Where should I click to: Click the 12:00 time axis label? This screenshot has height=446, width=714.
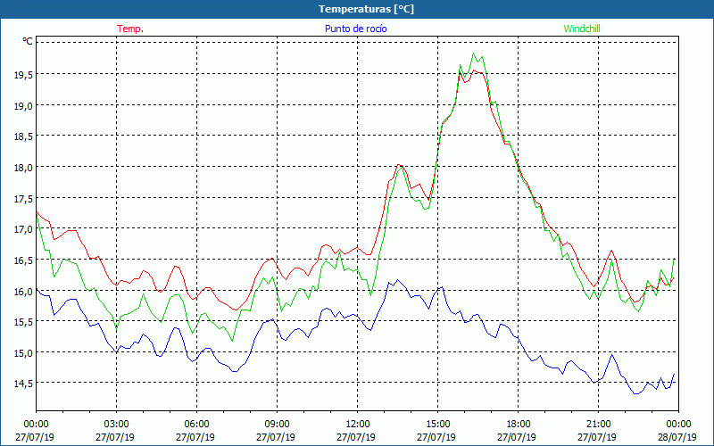click(x=358, y=425)
